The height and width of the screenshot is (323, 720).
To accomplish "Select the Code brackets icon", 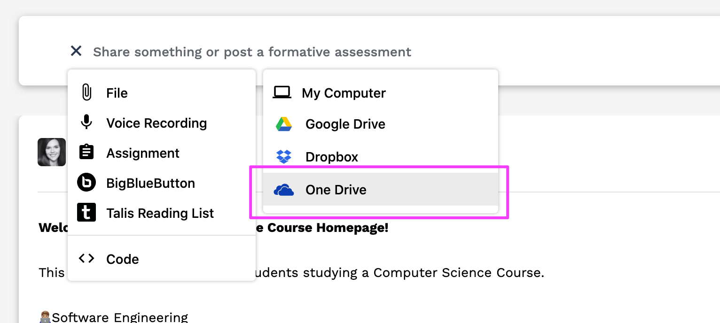I will [86, 258].
